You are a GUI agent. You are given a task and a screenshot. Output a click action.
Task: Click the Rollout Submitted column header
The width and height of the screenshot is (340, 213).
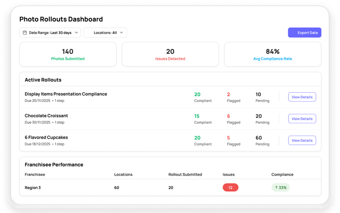[x=185, y=174]
